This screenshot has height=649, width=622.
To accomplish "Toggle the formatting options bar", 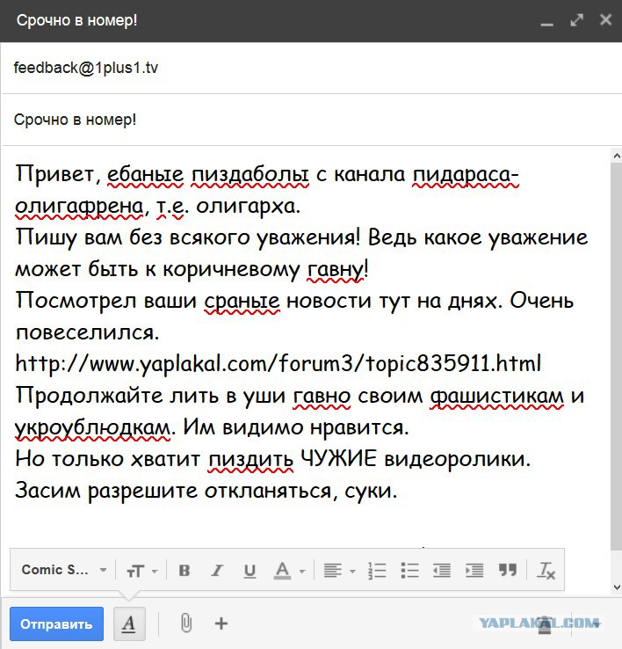I will point(129,623).
